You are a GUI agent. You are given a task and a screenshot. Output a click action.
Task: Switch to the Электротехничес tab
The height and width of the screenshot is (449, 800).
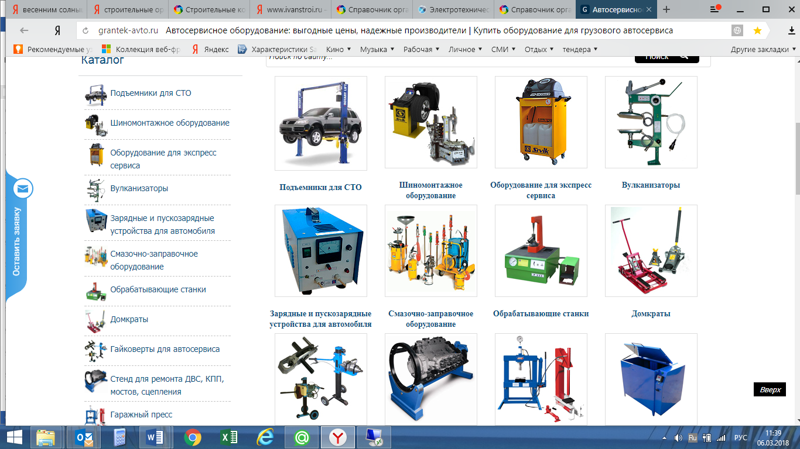click(454, 9)
